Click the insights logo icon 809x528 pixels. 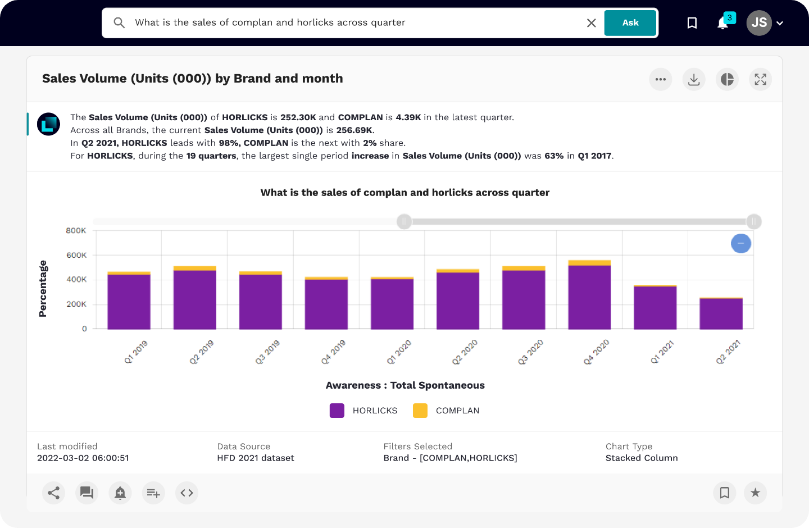tap(48, 124)
